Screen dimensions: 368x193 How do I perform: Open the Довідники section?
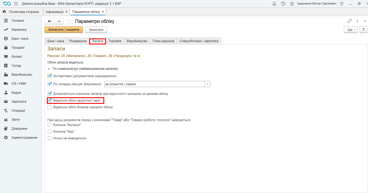pos(21,128)
